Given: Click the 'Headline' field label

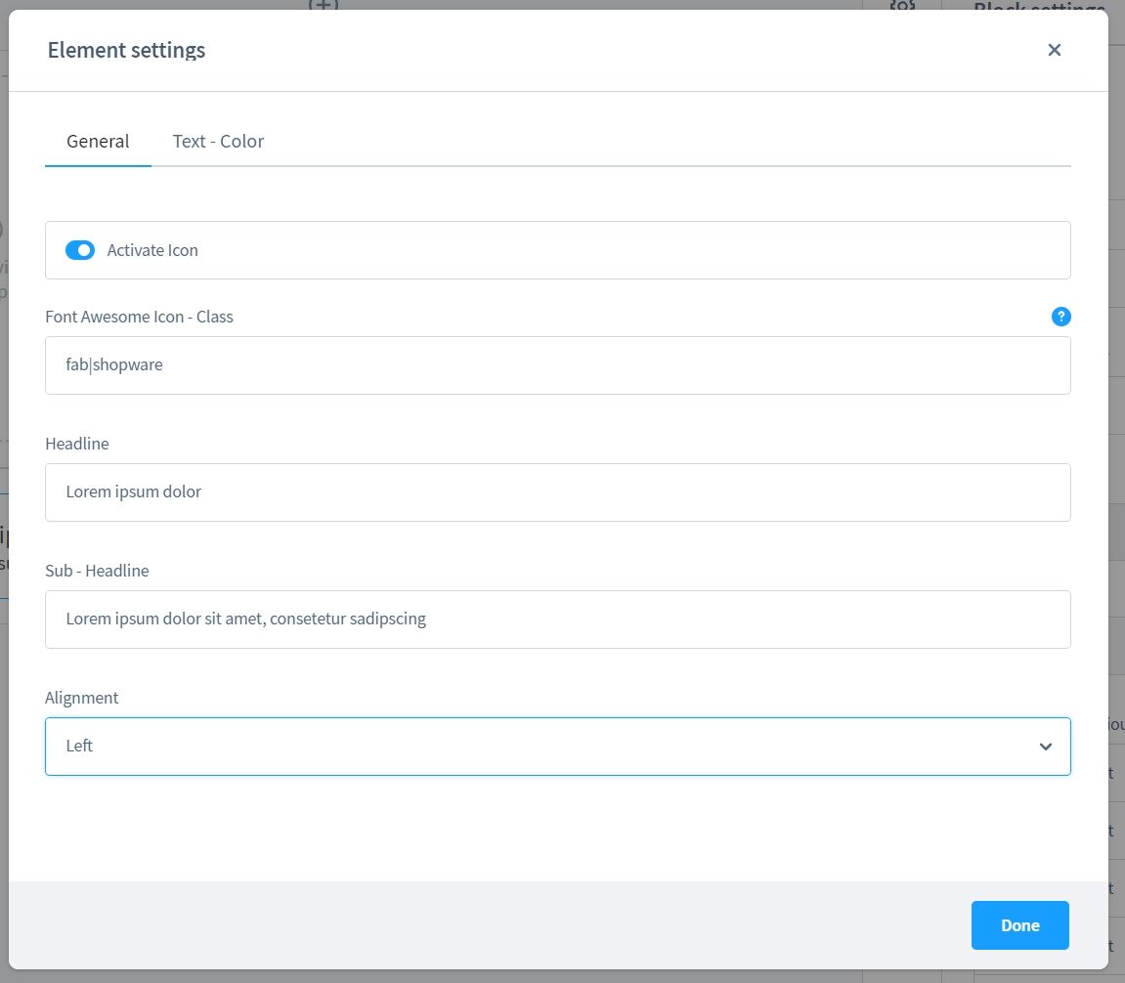Looking at the screenshot, I should point(77,444).
